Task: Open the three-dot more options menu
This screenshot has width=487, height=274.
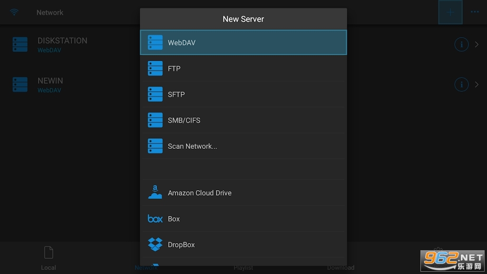Action: [x=475, y=12]
